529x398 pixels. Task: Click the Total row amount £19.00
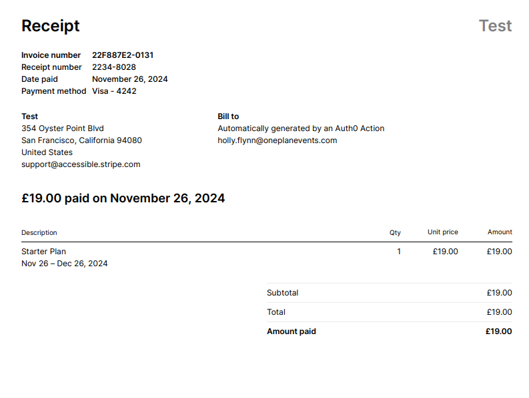(499, 312)
